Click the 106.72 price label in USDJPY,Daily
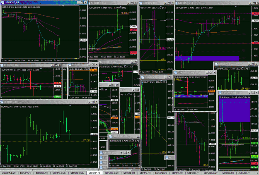 point(170,117)
